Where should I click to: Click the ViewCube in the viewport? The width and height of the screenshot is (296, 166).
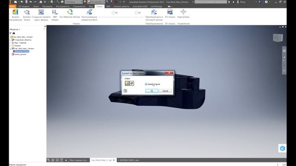tap(278, 38)
